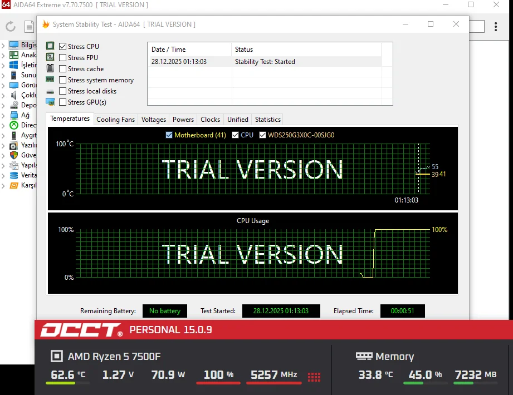Click the Date / Time column header
Image resolution: width=513 pixels, height=395 pixels.
coord(189,50)
